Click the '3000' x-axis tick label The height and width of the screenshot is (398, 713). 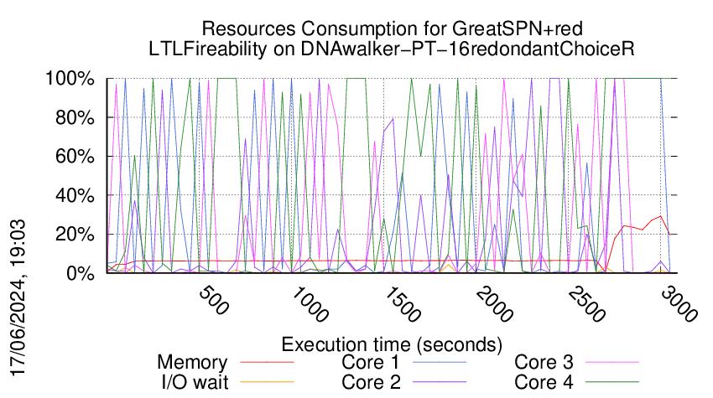pyautogui.click(x=679, y=304)
